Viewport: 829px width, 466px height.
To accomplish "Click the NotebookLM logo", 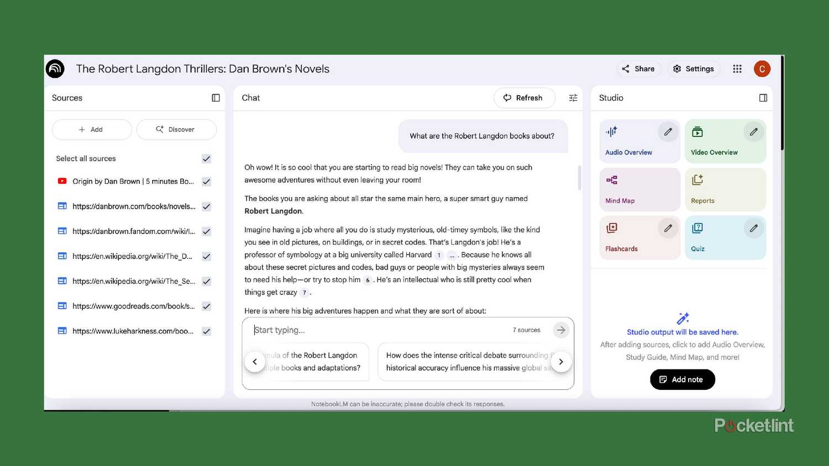I will pos(55,68).
